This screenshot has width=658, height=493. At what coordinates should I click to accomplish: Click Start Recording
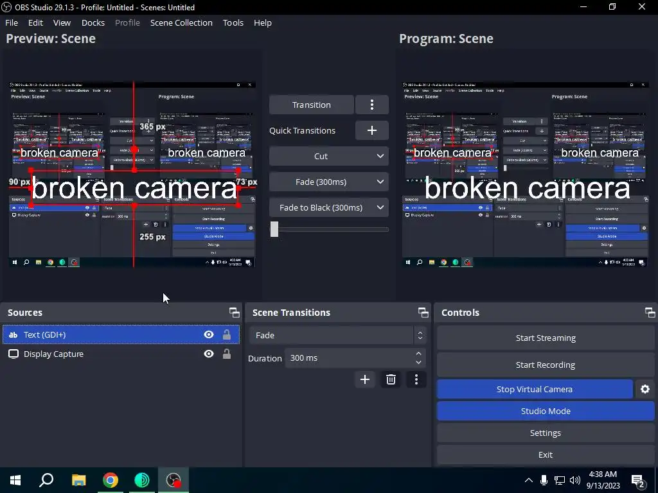pos(546,365)
